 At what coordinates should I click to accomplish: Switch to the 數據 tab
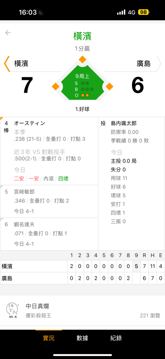point(82,338)
